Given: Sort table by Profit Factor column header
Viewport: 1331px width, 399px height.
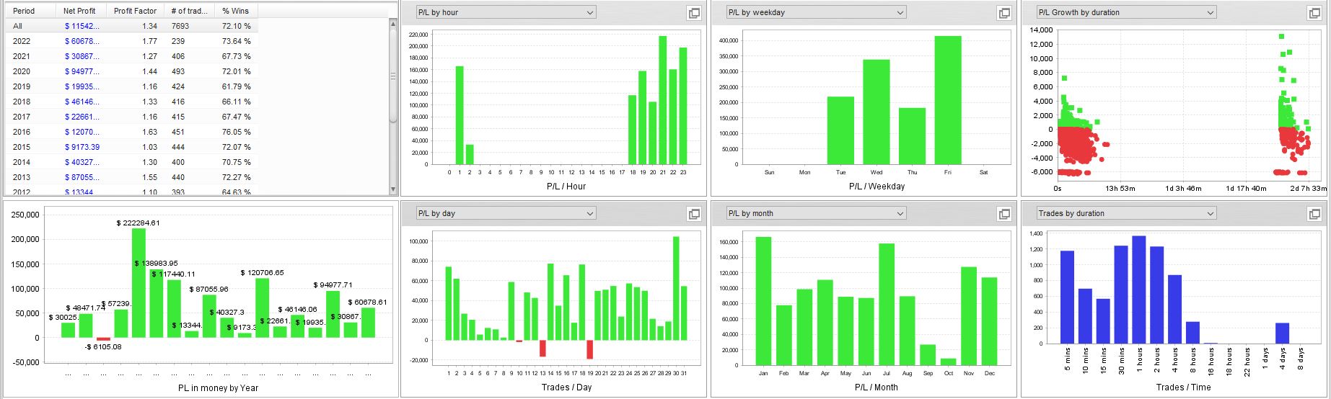Looking at the screenshot, I should click(x=136, y=11).
